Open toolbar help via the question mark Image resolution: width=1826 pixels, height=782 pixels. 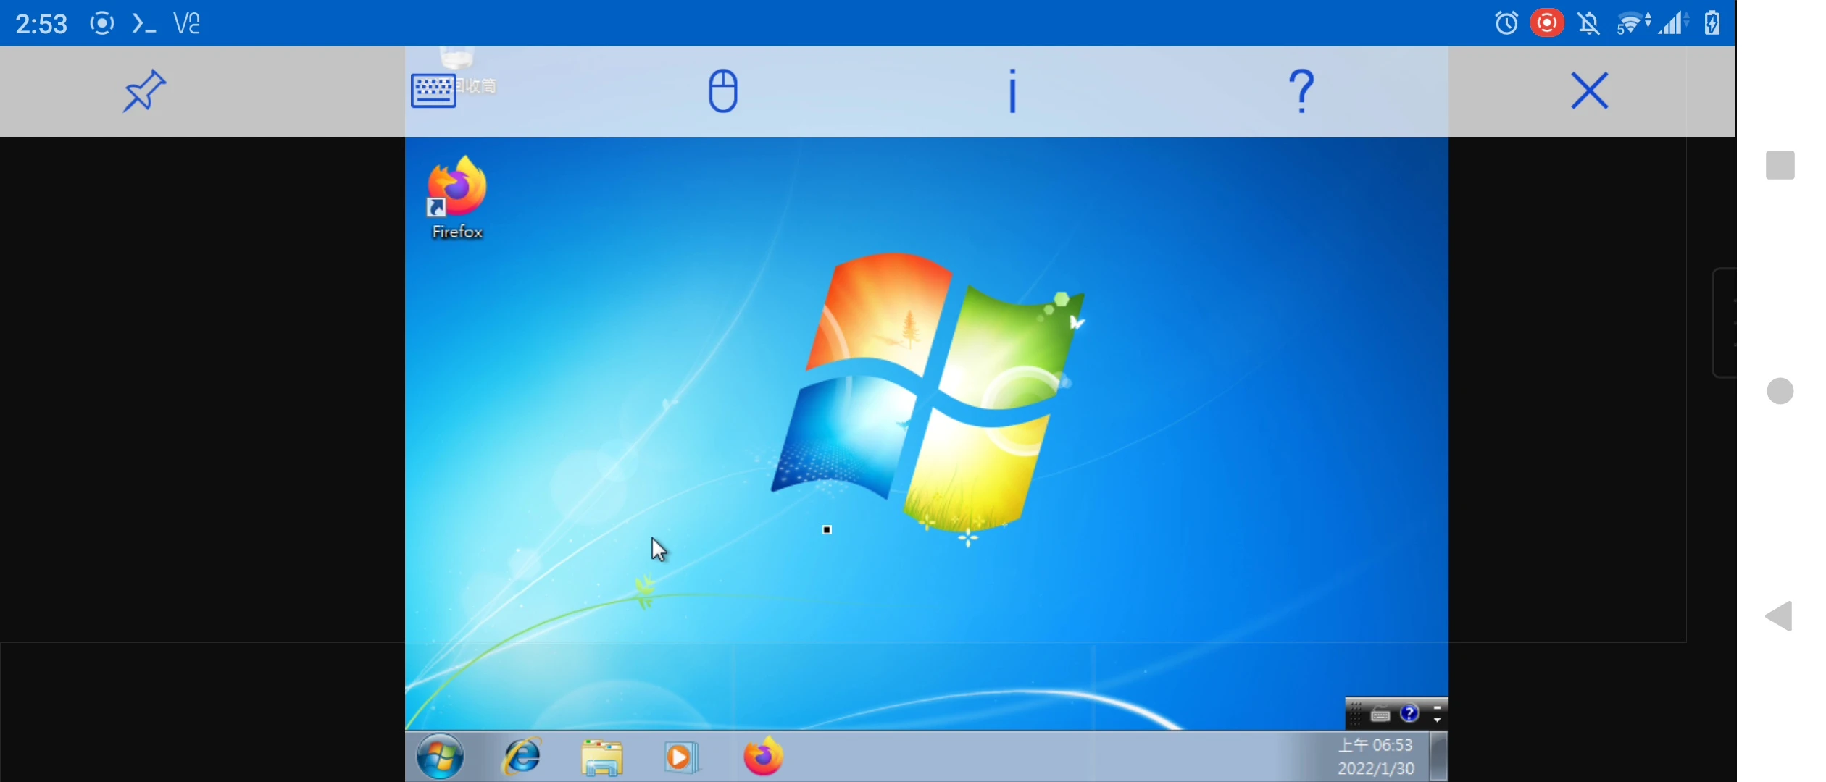[1301, 91]
